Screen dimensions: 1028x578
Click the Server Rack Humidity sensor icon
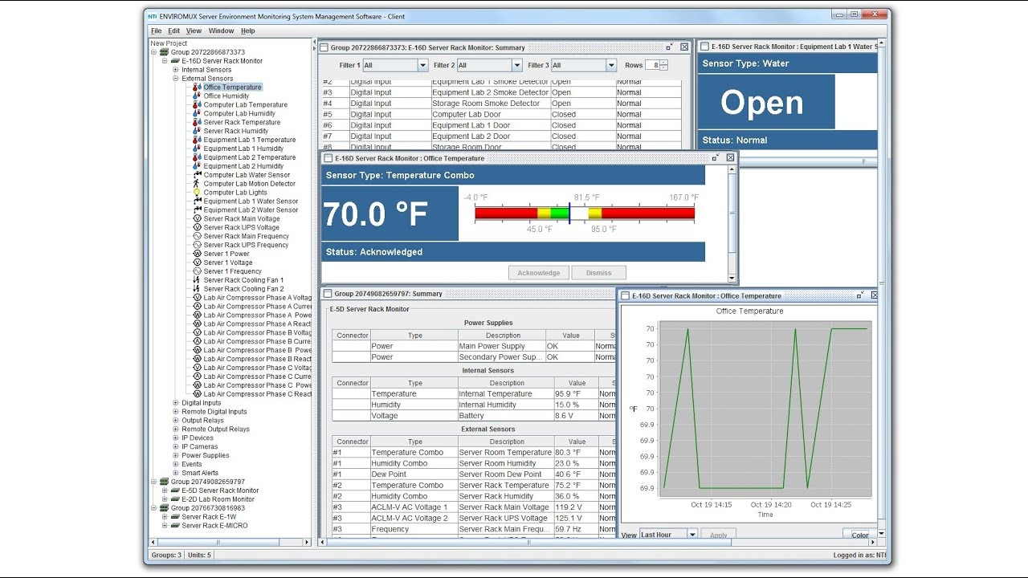pyautogui.click(x=197, y=131)
